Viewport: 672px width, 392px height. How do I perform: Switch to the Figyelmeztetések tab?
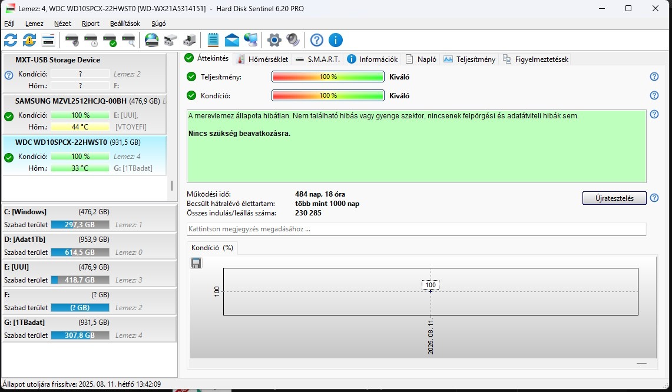click(x=536, y=59)
